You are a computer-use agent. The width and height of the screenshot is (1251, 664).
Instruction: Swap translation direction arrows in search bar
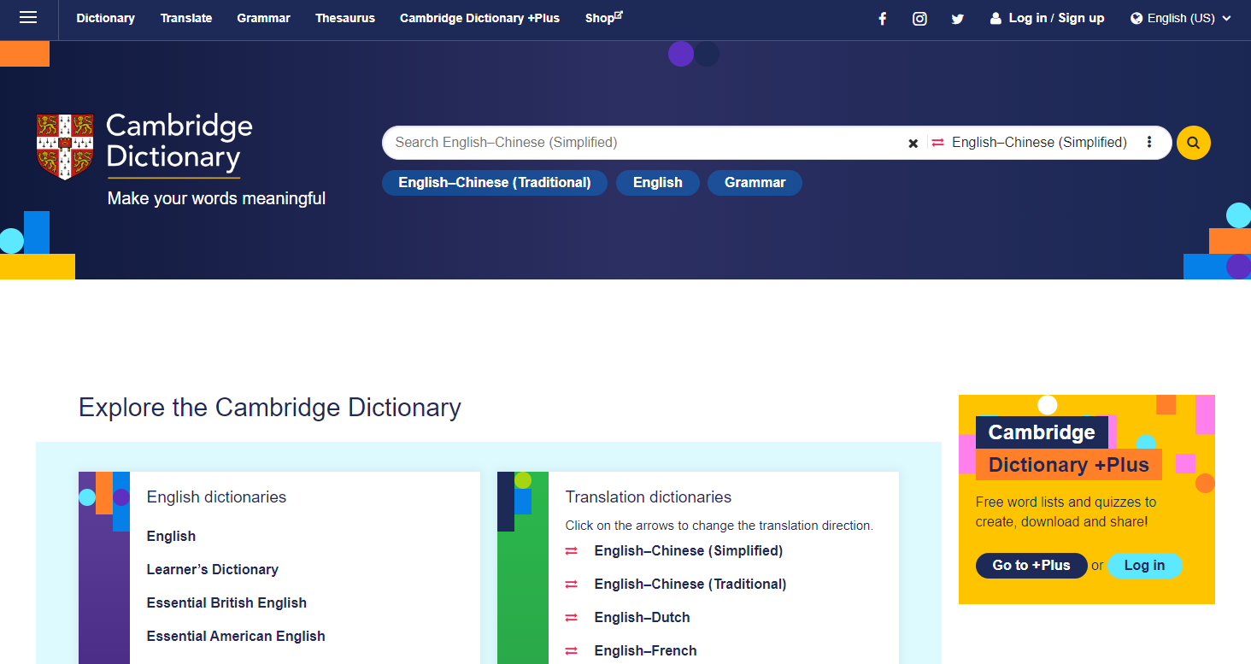pos(937,143)
